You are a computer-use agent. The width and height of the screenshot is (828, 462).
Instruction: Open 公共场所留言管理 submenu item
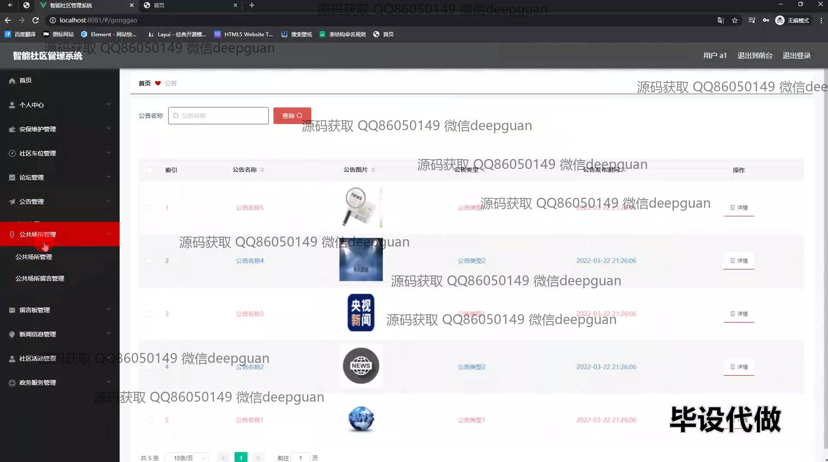tap(40, 278)
